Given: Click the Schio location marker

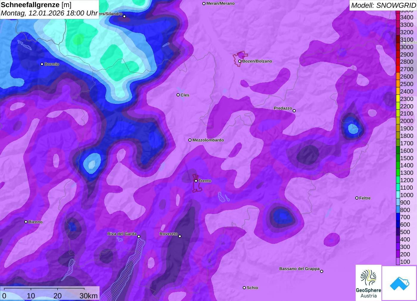Looking at the screenshot, I should pos(244,288).
